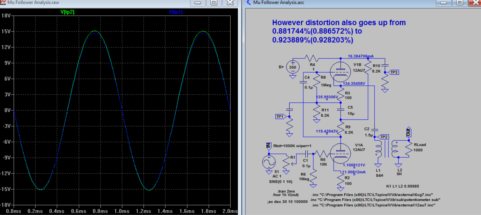Screen dimensions: 481x215
Task: Click the IN port label
Action: (x=269, y=145)
